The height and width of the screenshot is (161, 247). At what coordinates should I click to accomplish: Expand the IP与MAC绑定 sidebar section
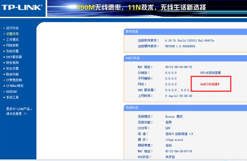pos(15,86)
